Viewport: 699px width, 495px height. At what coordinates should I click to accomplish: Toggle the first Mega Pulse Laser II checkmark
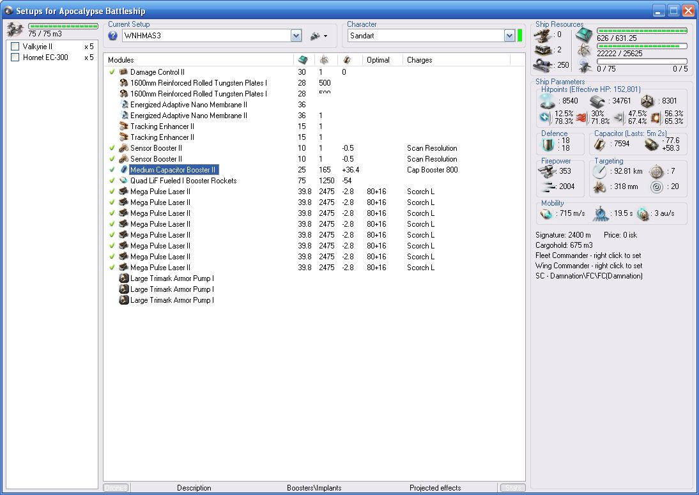click(x=112, y=191)
